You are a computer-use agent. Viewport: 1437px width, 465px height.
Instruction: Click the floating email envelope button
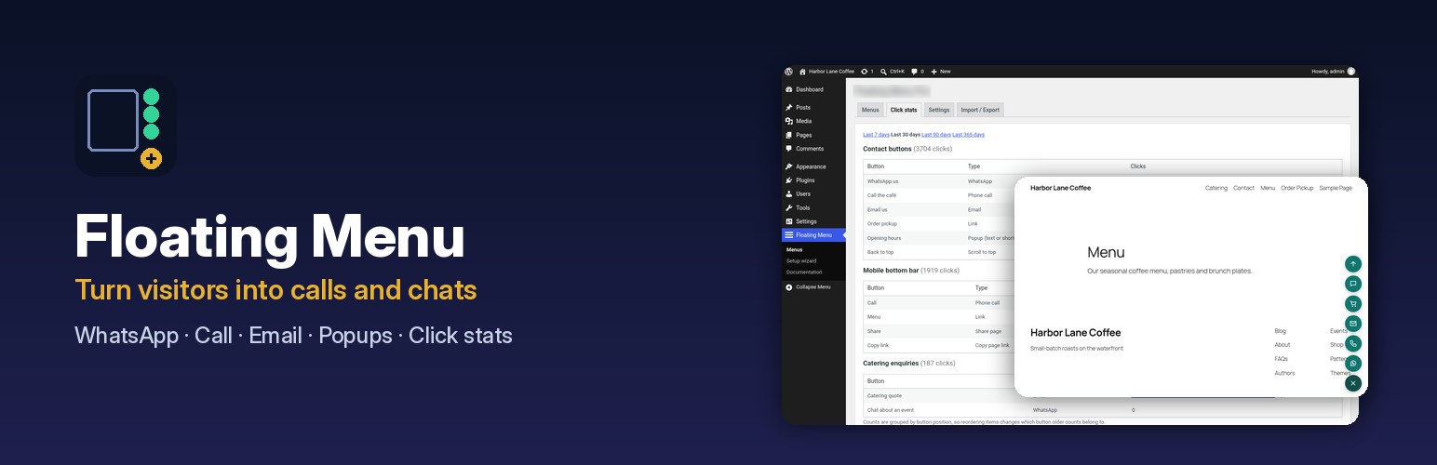pyautogui.click(x=1353, y=324)
